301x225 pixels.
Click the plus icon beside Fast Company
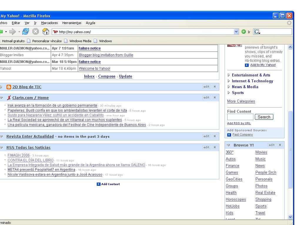coord(229,135)
